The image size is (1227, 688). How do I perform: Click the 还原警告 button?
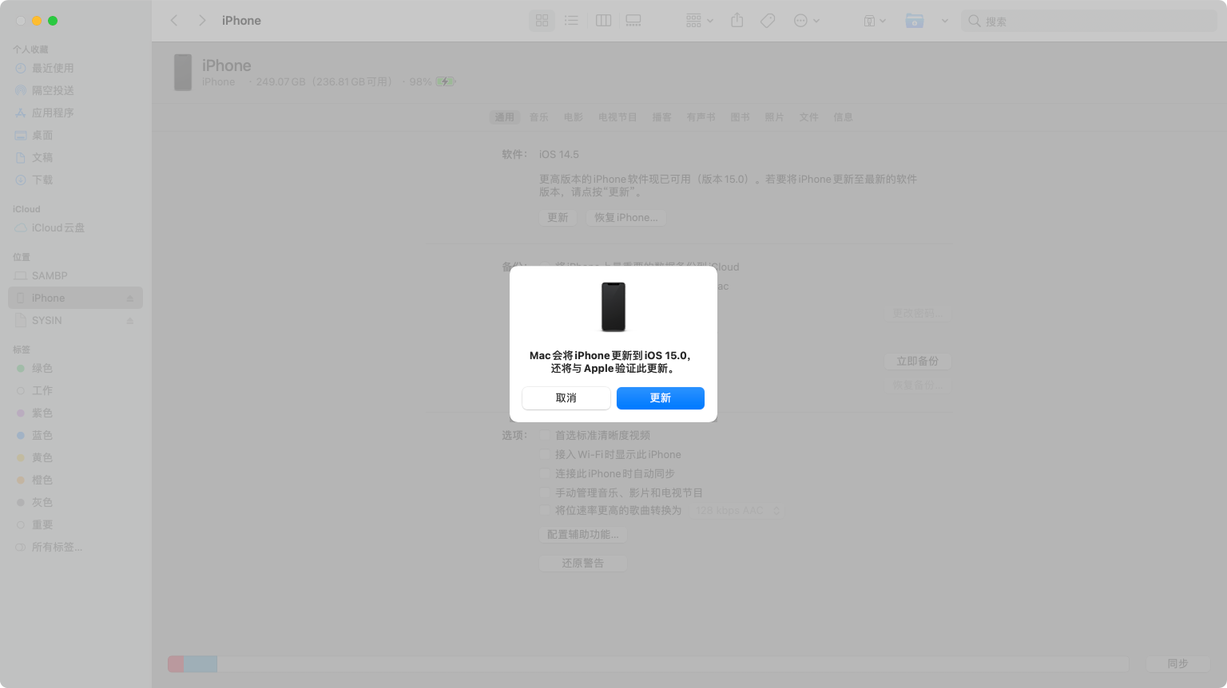(583, 563)
